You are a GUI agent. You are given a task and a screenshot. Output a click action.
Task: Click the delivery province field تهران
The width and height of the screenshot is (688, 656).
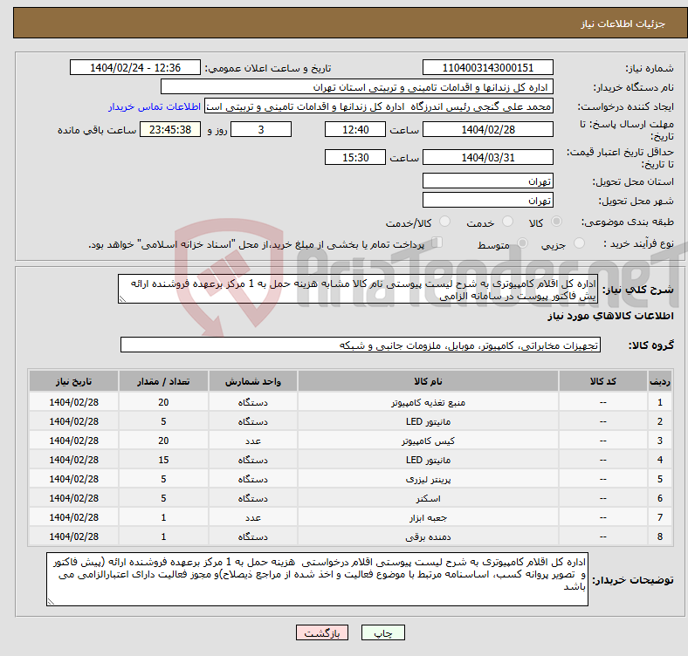pyautogui.click(x=487, y=181)
